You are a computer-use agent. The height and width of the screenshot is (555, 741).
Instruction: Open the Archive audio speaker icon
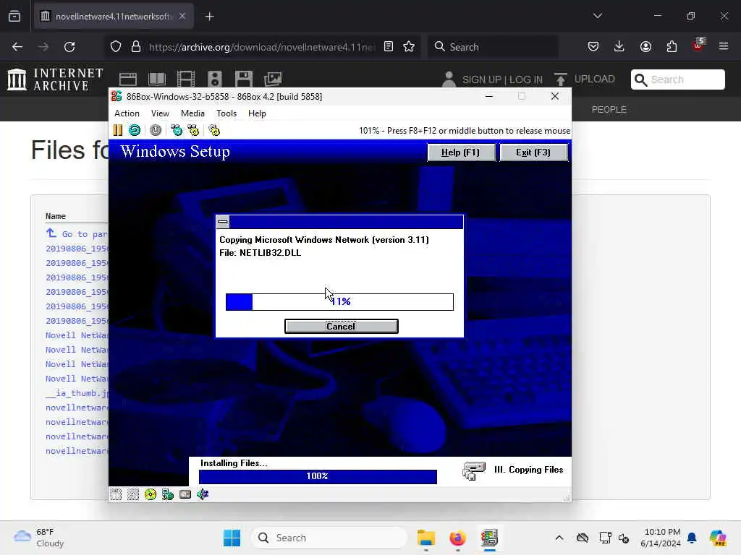click(x=214, y=79)
